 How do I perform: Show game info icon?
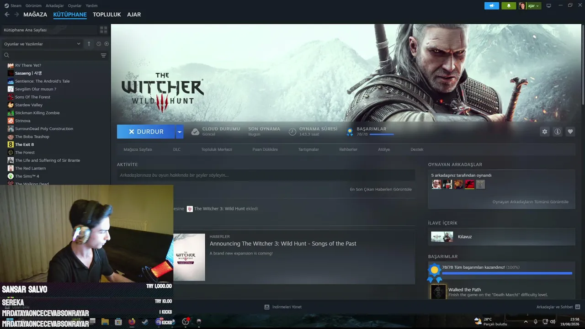click(558, 132)
